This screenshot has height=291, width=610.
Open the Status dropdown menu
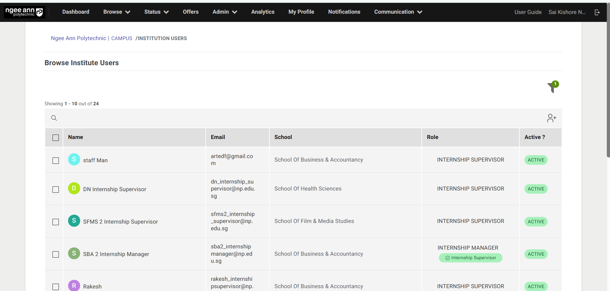click(156, 12)
